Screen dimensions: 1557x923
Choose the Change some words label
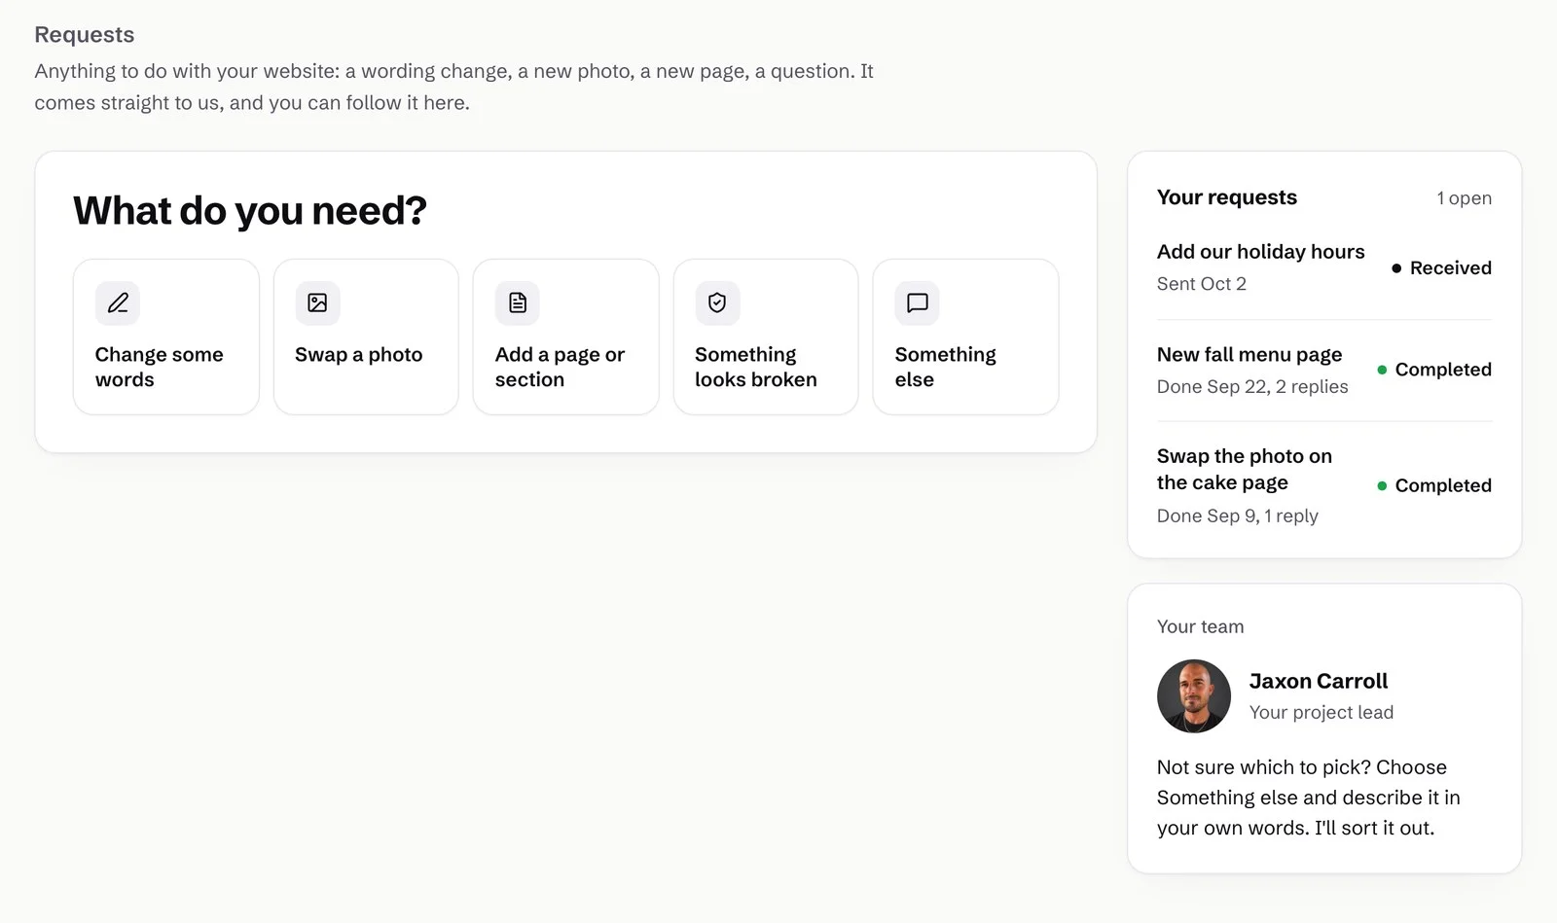tap(160, 367)
